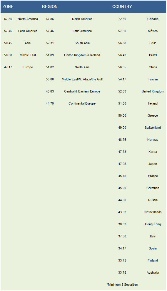Select Asia in the zone column

coord(28,43)
